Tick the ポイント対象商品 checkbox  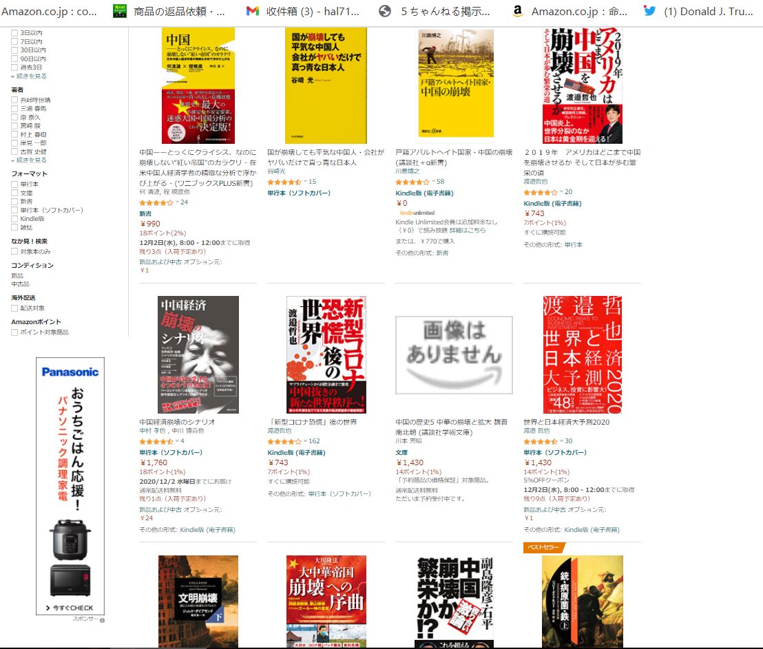[14, 332]
